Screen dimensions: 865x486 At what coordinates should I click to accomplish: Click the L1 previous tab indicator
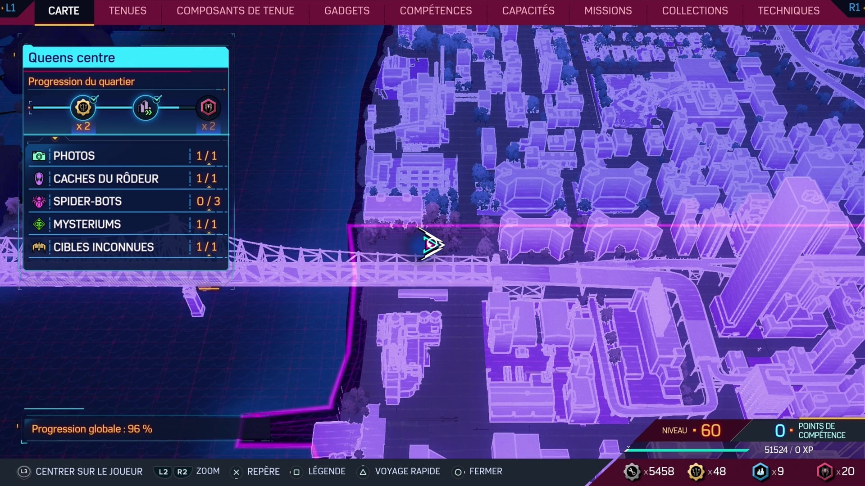tap(10, 8)
